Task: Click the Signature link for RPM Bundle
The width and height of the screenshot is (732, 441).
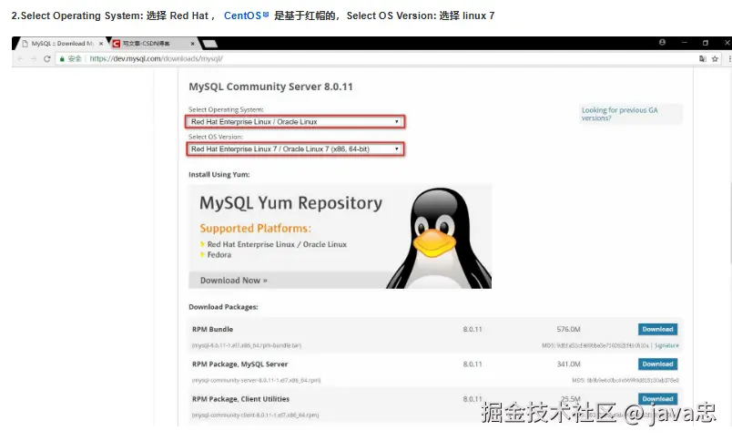Action: click(666, 345)
